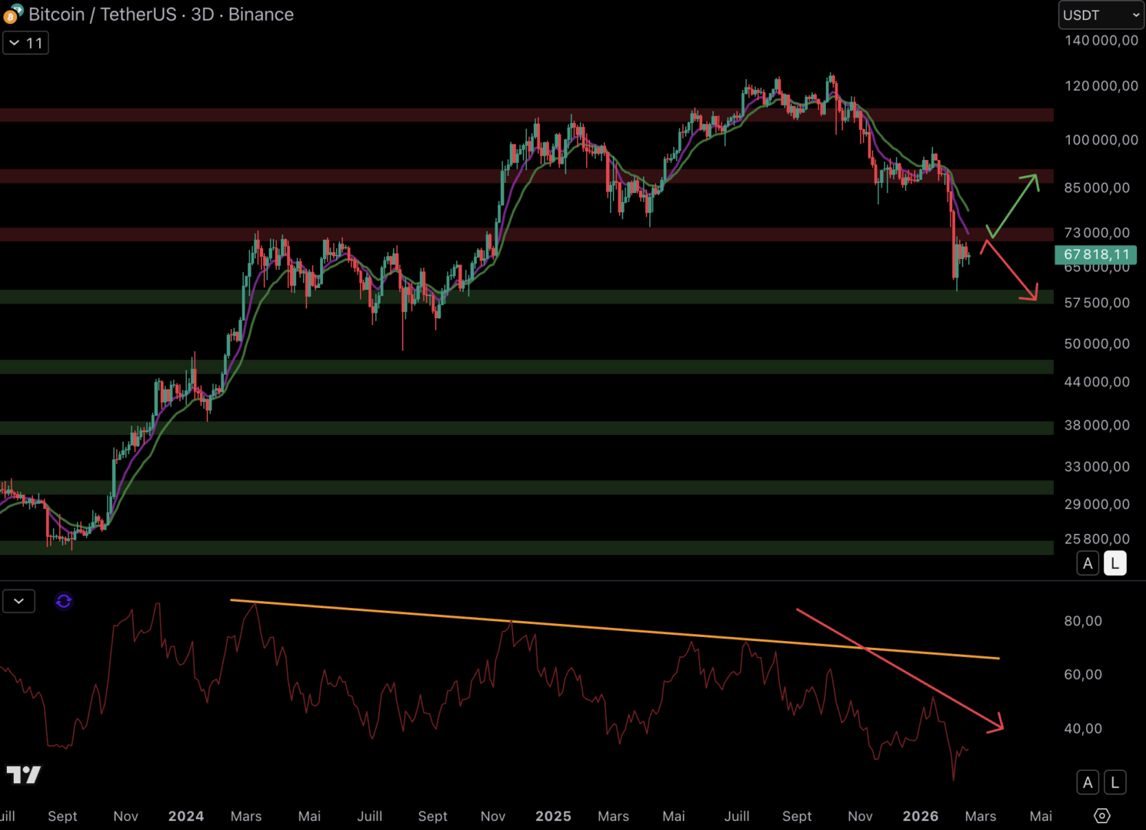Select the green upward arrow drawing
Viewport: 1146px width, 830px height.
click(1014, 204)
